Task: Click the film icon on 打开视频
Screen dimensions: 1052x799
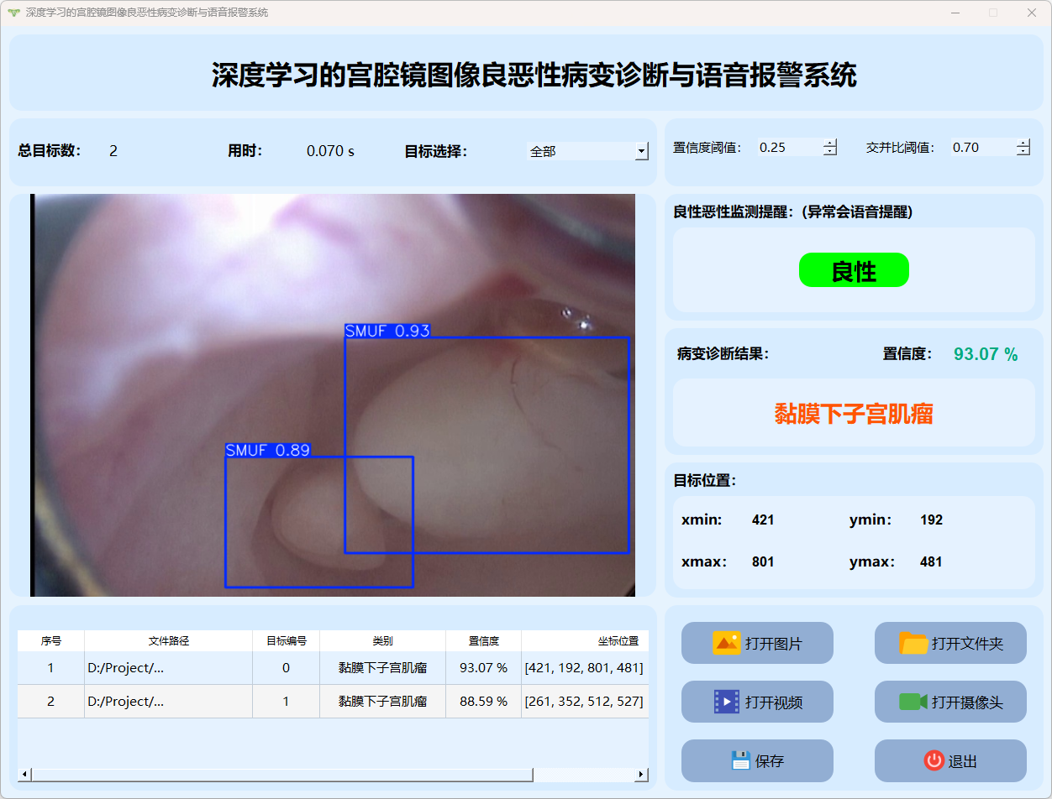Action: pyautogui.click(x=727, y=702)
